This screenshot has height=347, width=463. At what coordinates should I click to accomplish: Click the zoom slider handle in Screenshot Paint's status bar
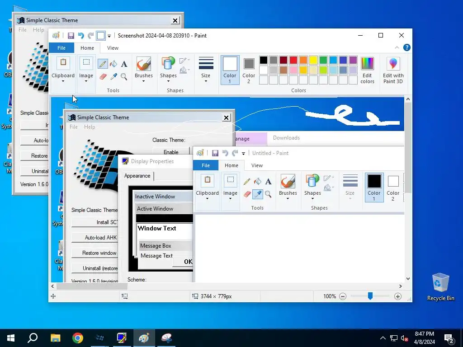370,296
